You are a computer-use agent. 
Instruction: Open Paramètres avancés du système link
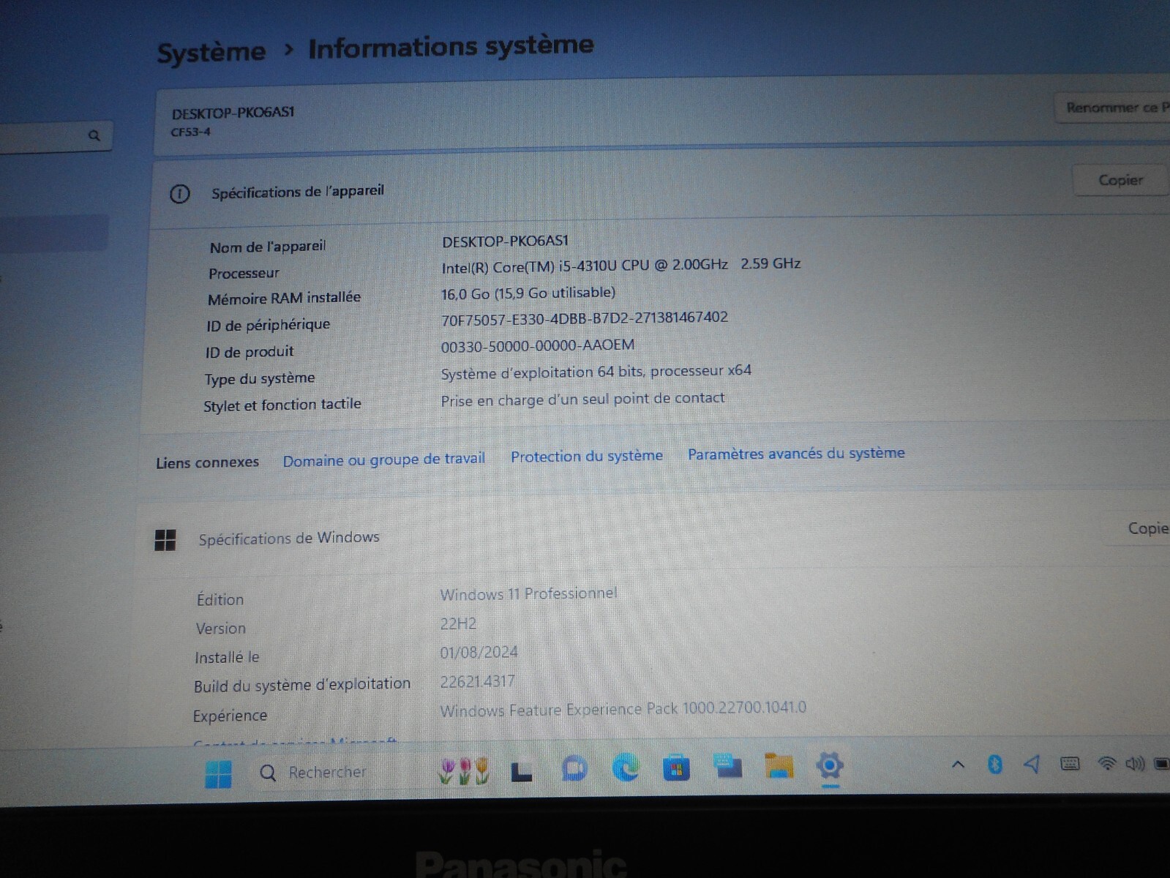click(x=796, y=454)
